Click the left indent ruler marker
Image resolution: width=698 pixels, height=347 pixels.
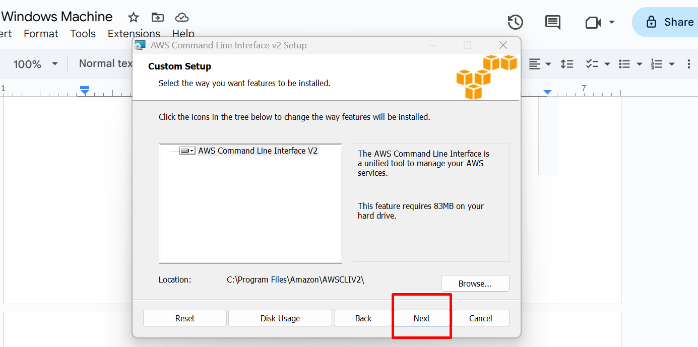click(85, 91)
